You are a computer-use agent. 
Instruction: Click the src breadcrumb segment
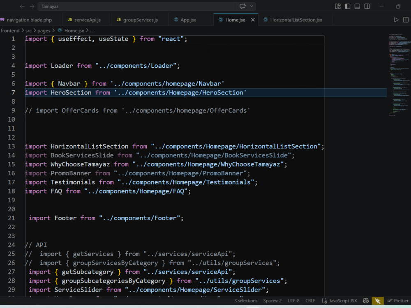pyautogui.click(x=28, y=31)
